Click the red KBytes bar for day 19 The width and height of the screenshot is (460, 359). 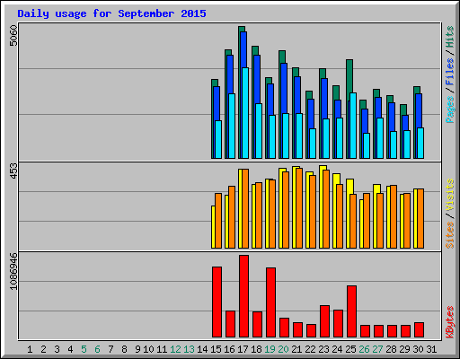click(x=270, y=302)
